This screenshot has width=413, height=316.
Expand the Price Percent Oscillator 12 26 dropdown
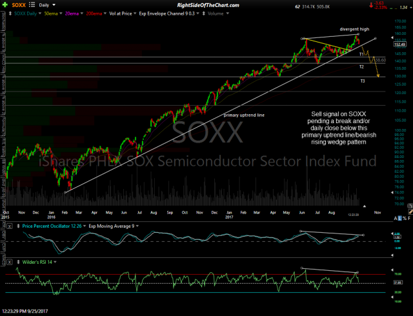(85, 226)
